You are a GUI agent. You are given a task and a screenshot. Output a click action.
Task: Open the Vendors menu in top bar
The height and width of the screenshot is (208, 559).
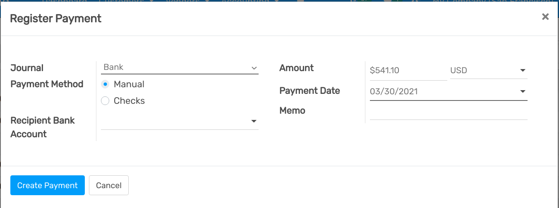click(185, 1)
